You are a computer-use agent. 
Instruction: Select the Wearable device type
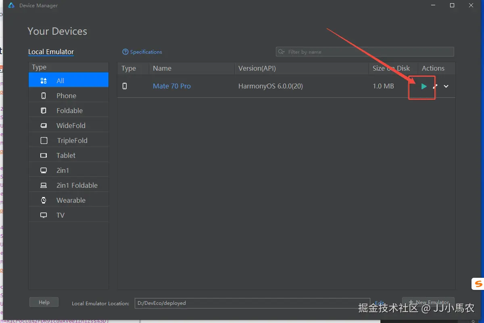point(69,200)
